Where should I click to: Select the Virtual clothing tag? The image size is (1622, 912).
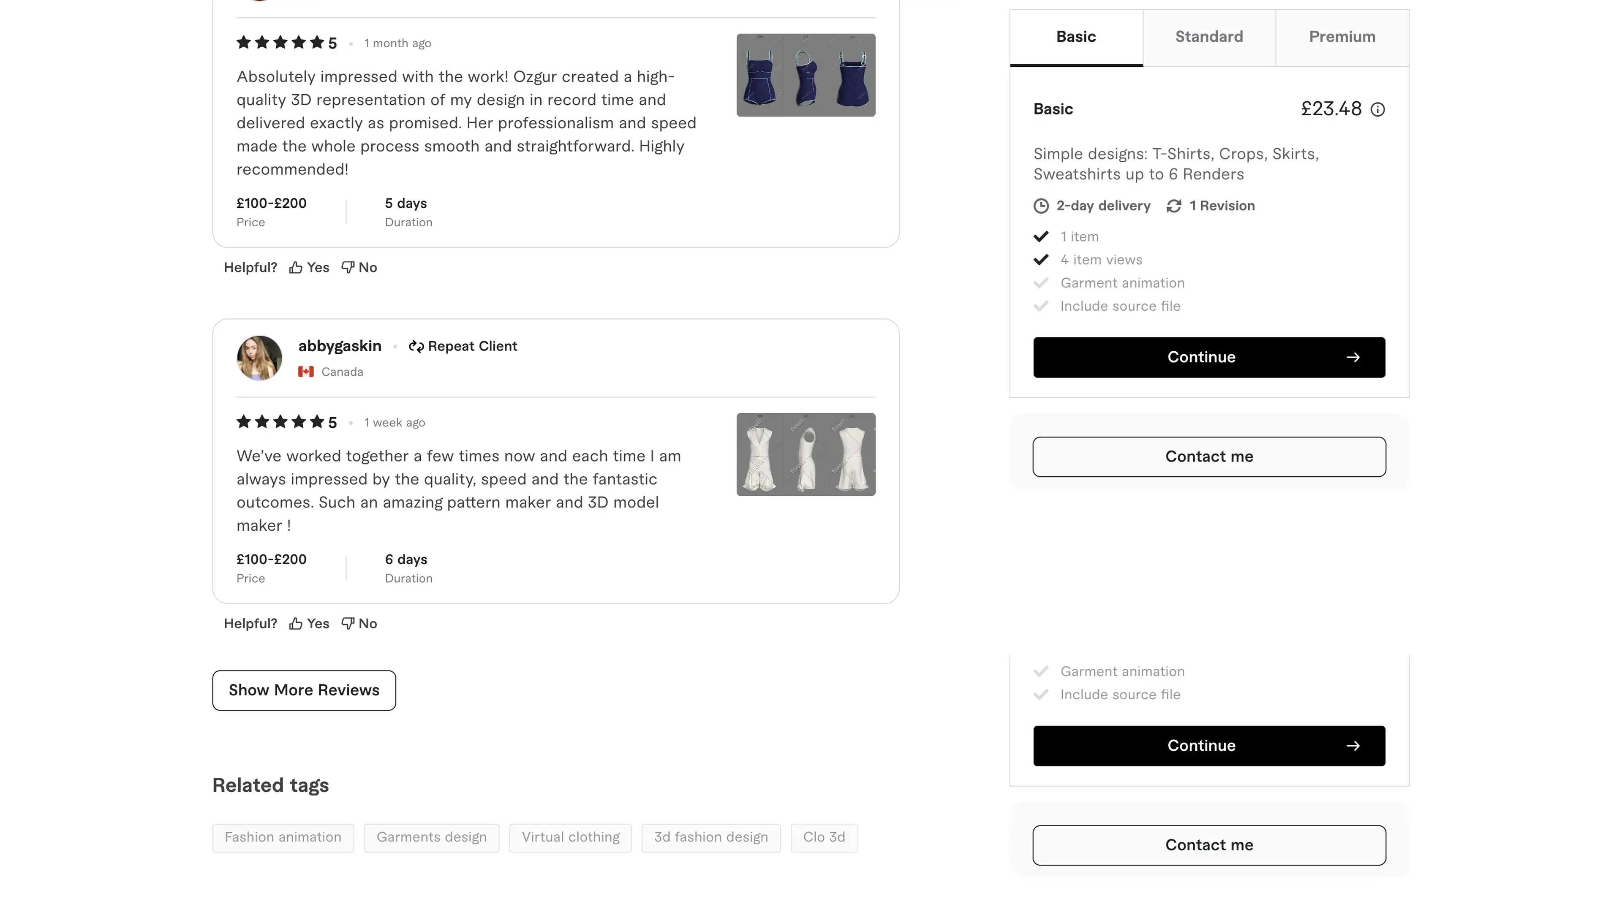(x=571, y=838)
